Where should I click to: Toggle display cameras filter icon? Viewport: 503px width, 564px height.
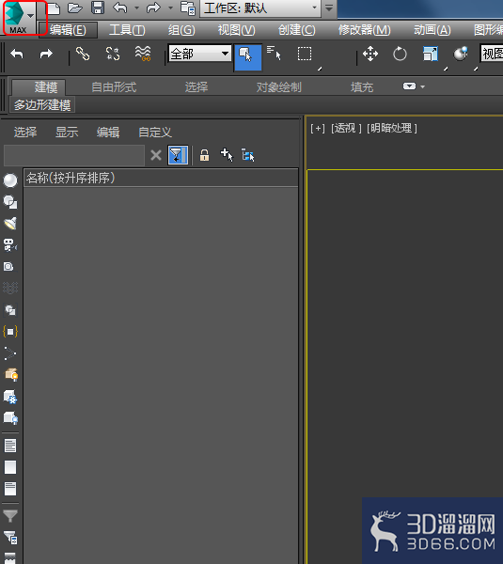pos(10,245)
